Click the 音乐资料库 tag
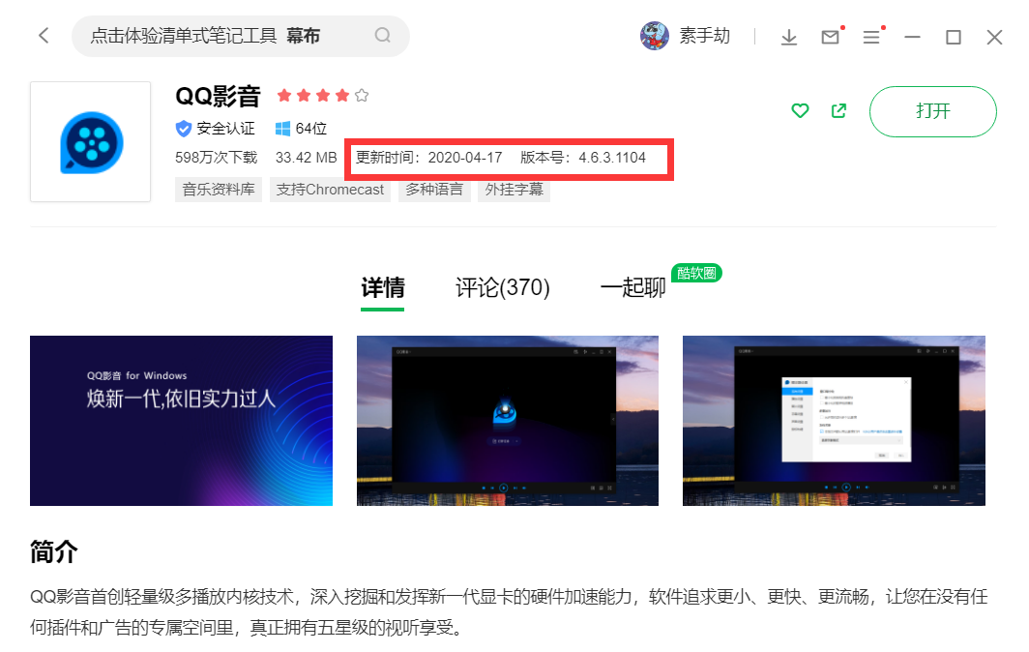 pos(219,190)
